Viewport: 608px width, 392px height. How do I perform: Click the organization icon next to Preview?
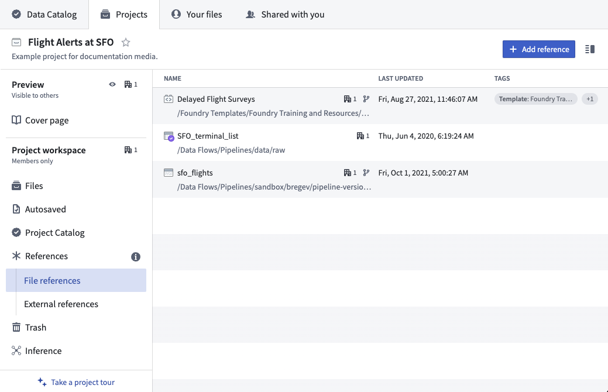pos(128,84)
